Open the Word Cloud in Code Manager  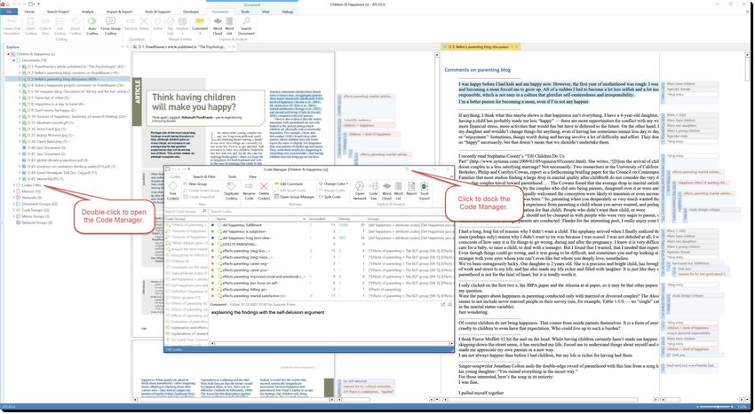click(x=386, y=191)
